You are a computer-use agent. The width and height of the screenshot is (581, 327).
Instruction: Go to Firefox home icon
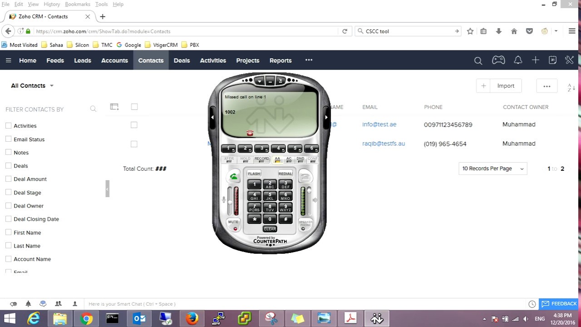tap(514, 31)
